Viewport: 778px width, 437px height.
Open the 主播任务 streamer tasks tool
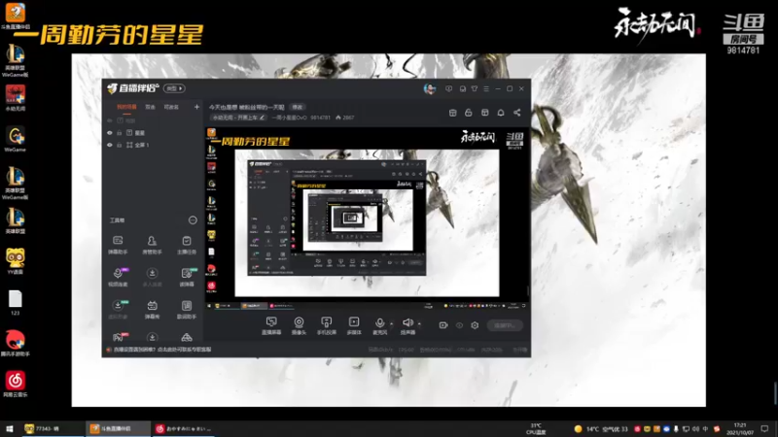tap(187, 245)
